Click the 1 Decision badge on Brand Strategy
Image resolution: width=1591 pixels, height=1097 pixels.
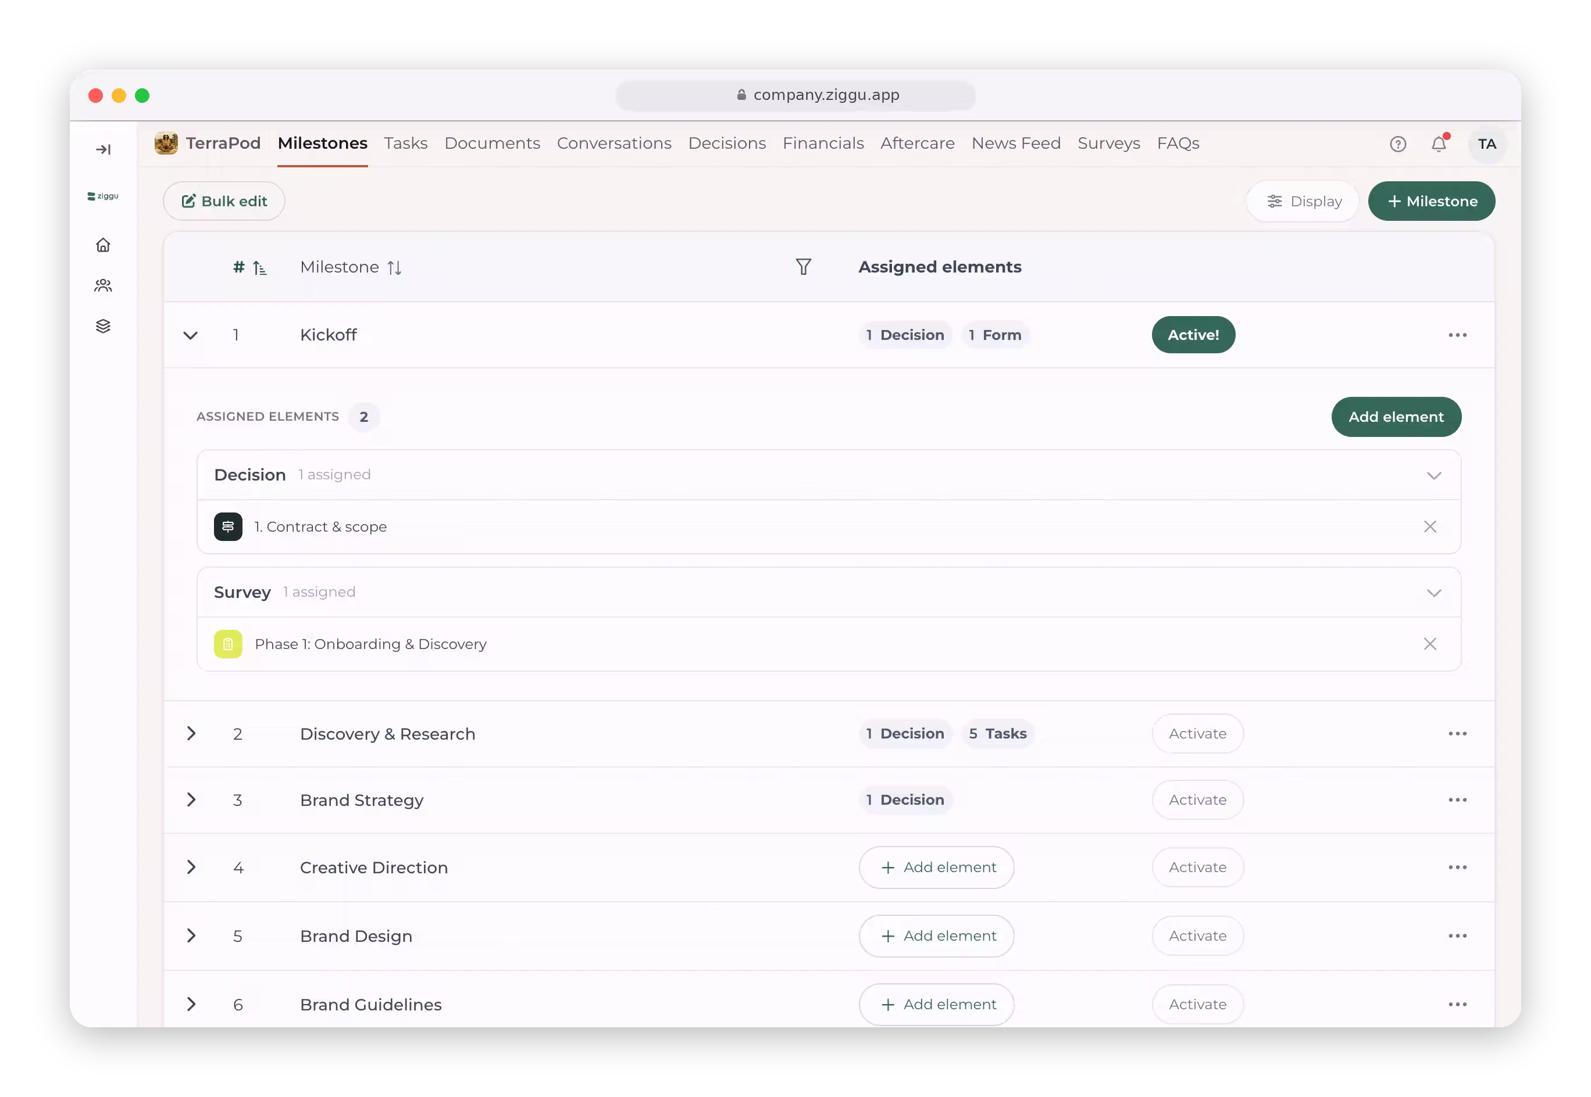click(905, 800)
